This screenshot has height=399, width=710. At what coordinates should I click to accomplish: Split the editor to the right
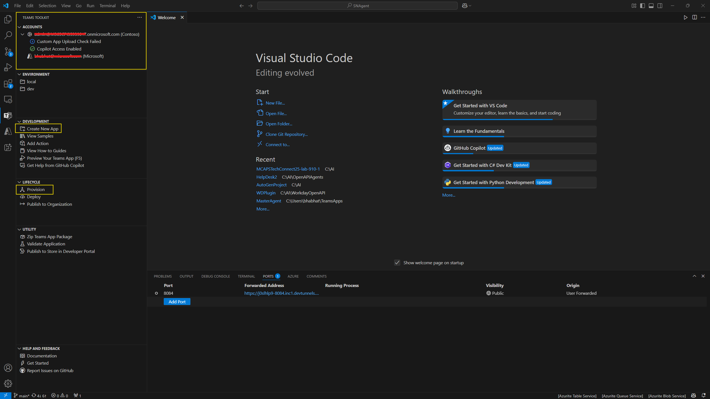[x=694, y=17]
